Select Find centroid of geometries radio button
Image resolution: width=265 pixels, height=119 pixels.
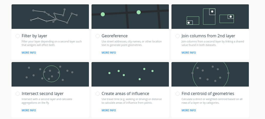click(177, 94)
